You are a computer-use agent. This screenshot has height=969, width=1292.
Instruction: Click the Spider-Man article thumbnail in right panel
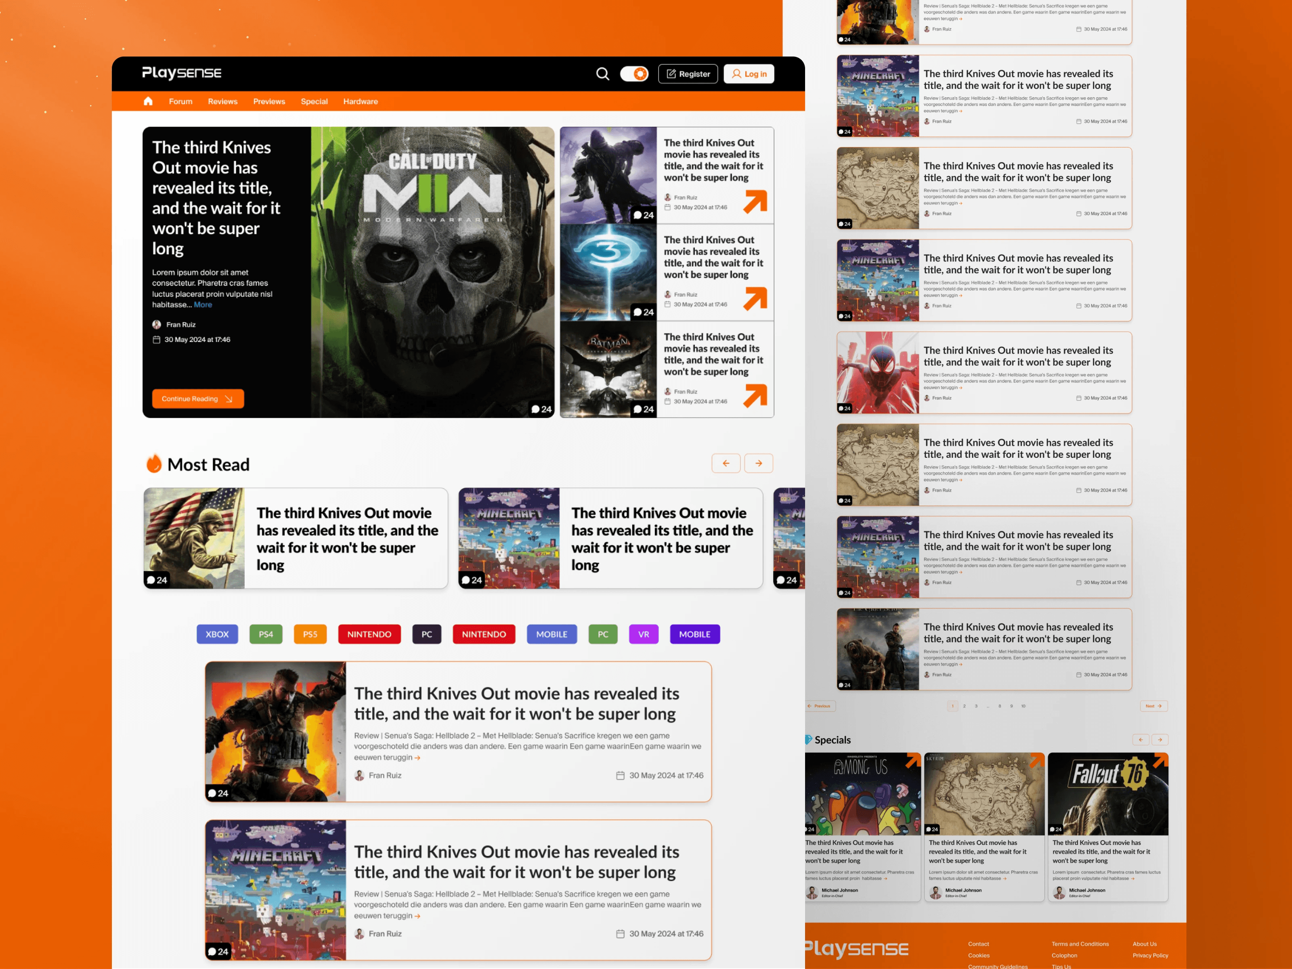click(x=878, y=373)
